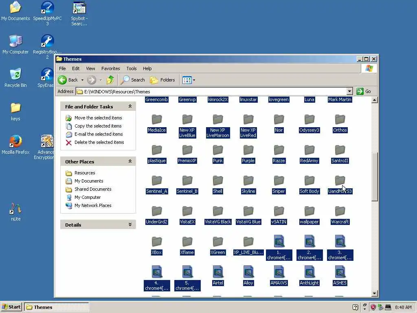Select the keys desktop folder
The image size is (417, 313).
click(x=15, y=112)
